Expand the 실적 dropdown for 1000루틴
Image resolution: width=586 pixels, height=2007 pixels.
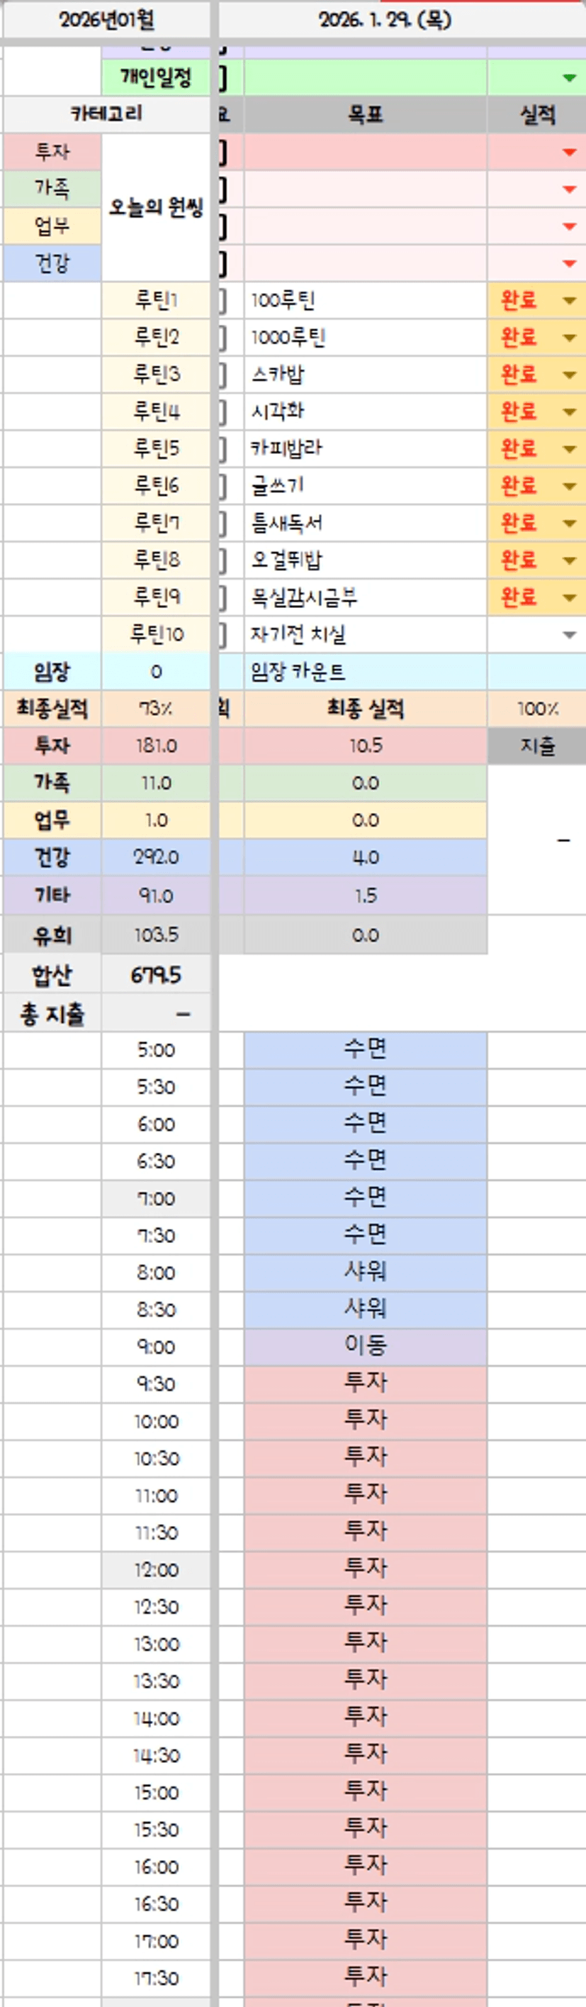pyautogui.click(x=569, y=338)
